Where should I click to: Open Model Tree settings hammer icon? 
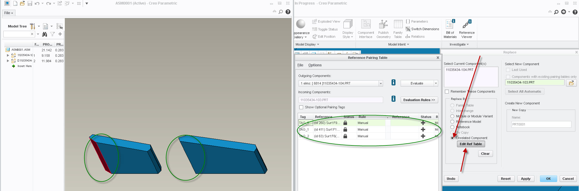(x=32, y=26)
